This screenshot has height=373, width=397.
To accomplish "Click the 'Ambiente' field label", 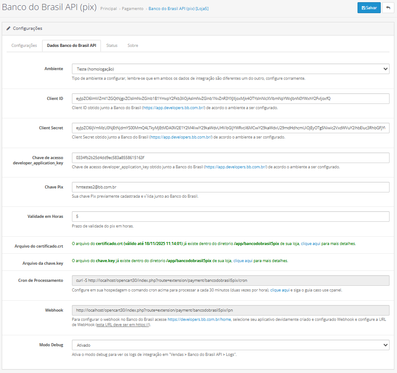I will pos(54,69).
